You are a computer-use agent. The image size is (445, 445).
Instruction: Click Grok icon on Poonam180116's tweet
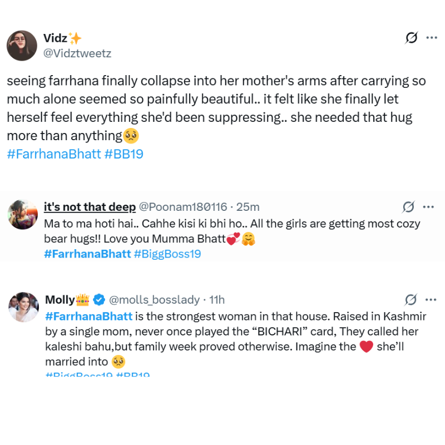click(409, 207)
